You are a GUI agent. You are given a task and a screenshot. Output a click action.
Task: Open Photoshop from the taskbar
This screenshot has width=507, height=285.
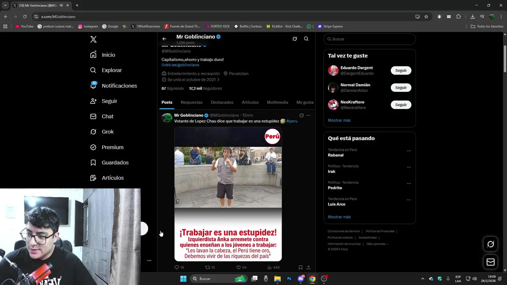coord(289,279)
